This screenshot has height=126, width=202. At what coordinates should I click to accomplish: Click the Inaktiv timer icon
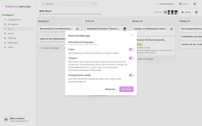(180, 4)
